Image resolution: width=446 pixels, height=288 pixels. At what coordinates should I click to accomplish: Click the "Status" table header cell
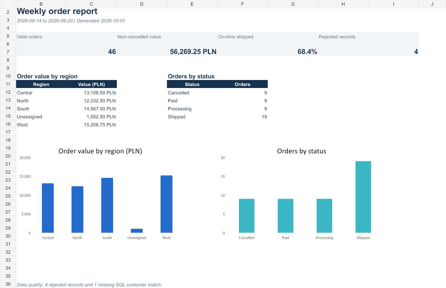[192, 84]
